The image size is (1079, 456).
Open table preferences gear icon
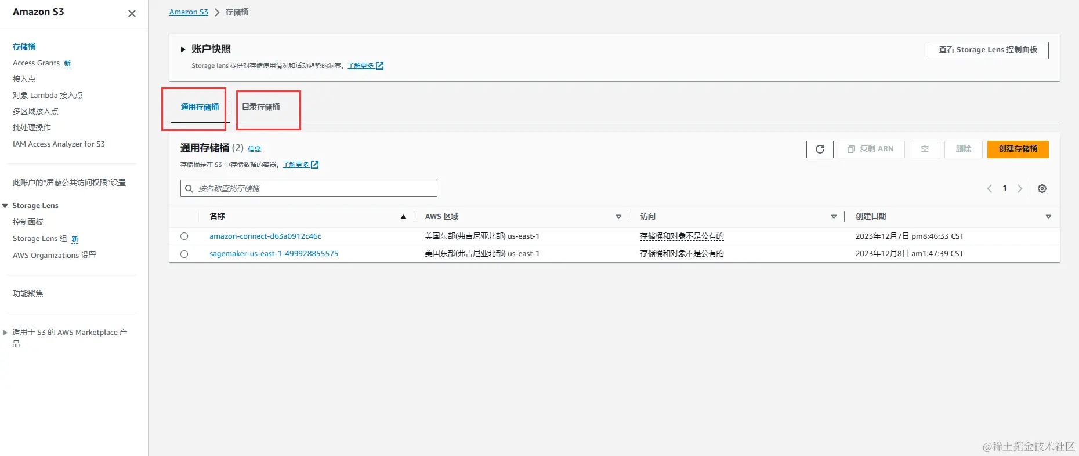click(x=1042, y=188)
